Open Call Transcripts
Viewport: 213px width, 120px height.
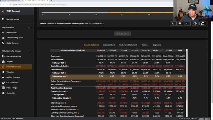tap(12, 82)
